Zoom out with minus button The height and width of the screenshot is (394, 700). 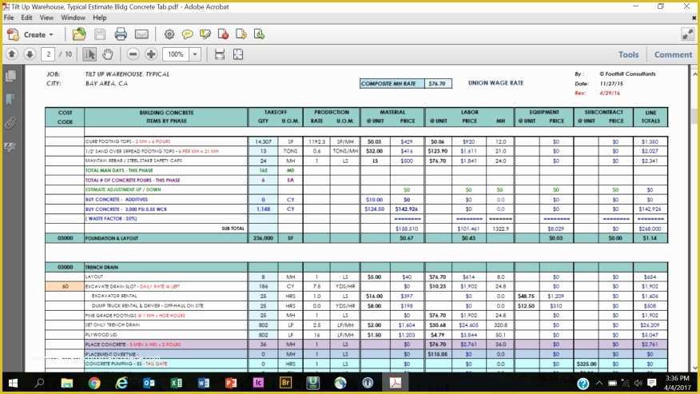point(133,54)
